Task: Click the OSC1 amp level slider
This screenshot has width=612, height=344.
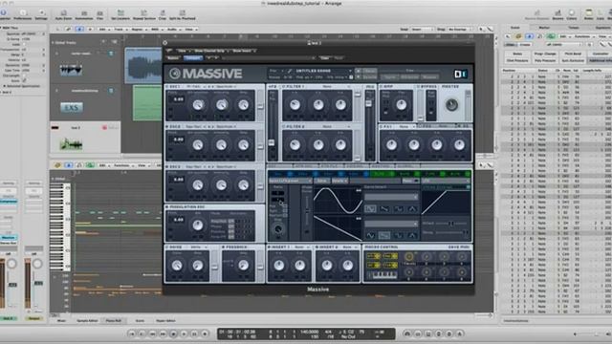Action: 260,106
